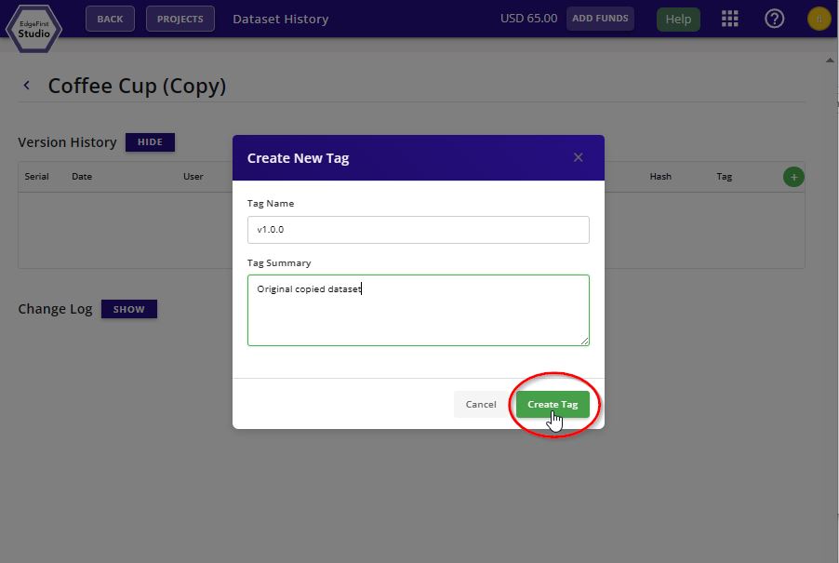This screenshot has width=839, height=563.
Task: Navigate back using the BACK button
Action: click(x=110, y=18)
